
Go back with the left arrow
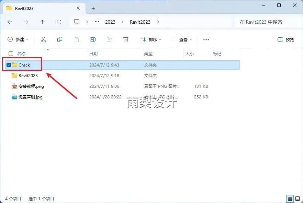[10, 22]
